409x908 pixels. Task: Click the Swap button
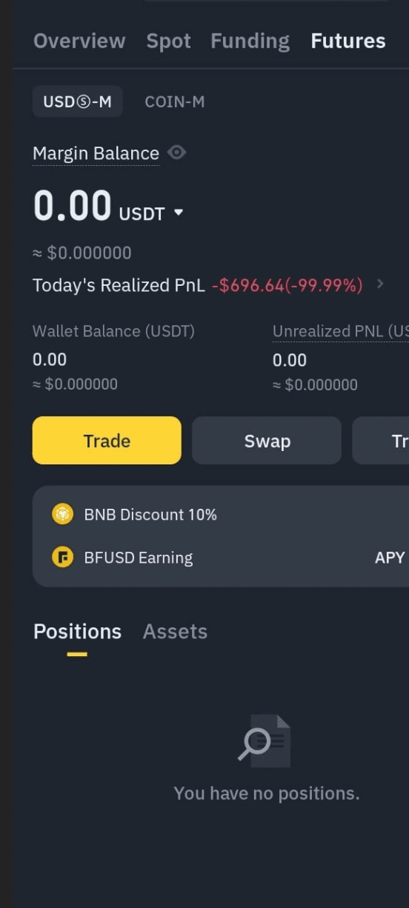(267, 441)
